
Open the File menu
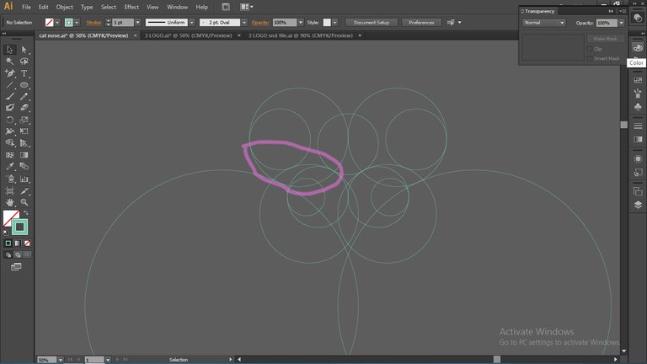(x=26, y=7)
